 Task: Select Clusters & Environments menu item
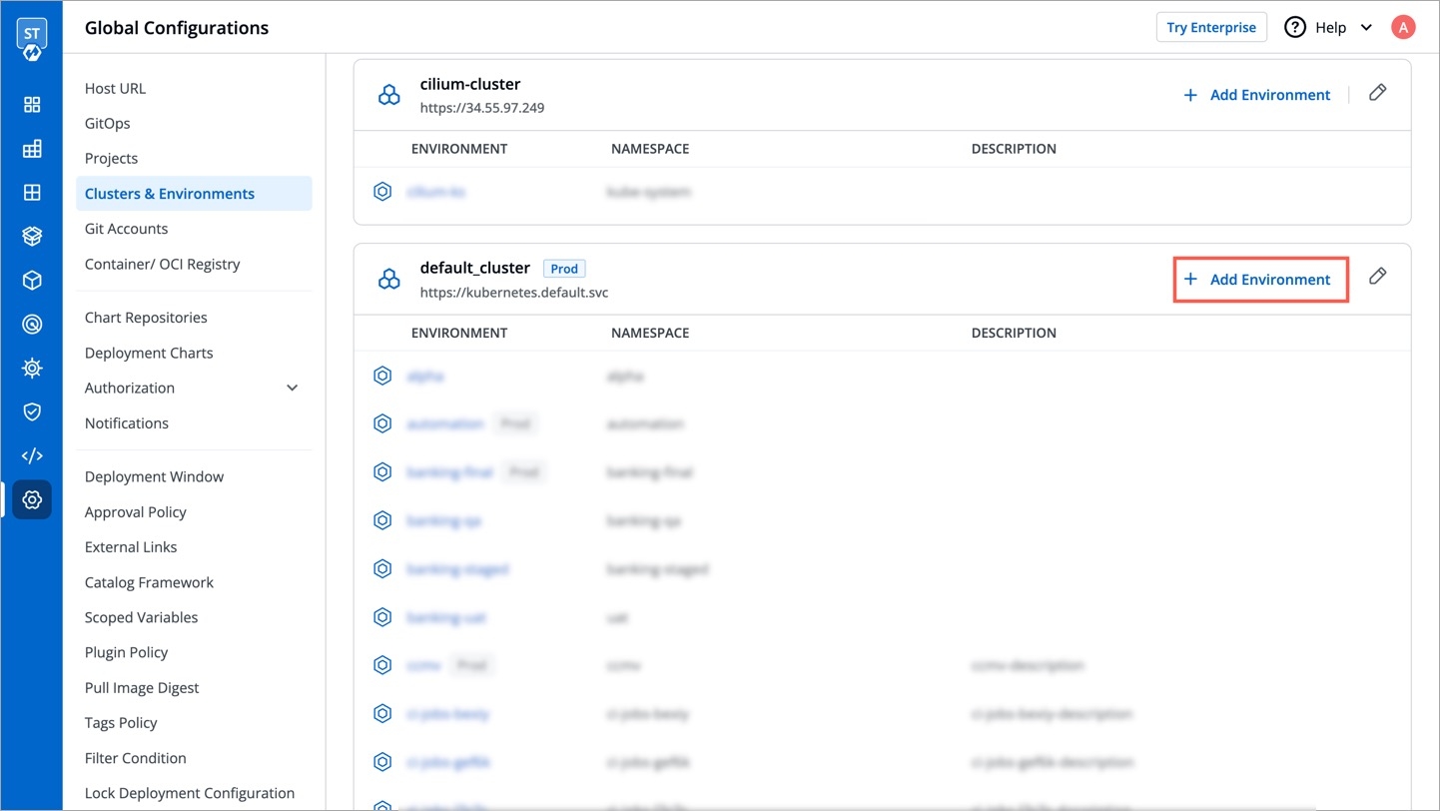click(x=194, y=193)
